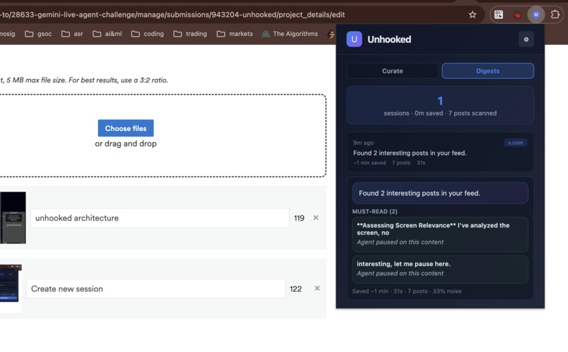Viewport: 568px width, 352px height.
Task: Open the asr bookmarks folder
Action: click(72, 34)
